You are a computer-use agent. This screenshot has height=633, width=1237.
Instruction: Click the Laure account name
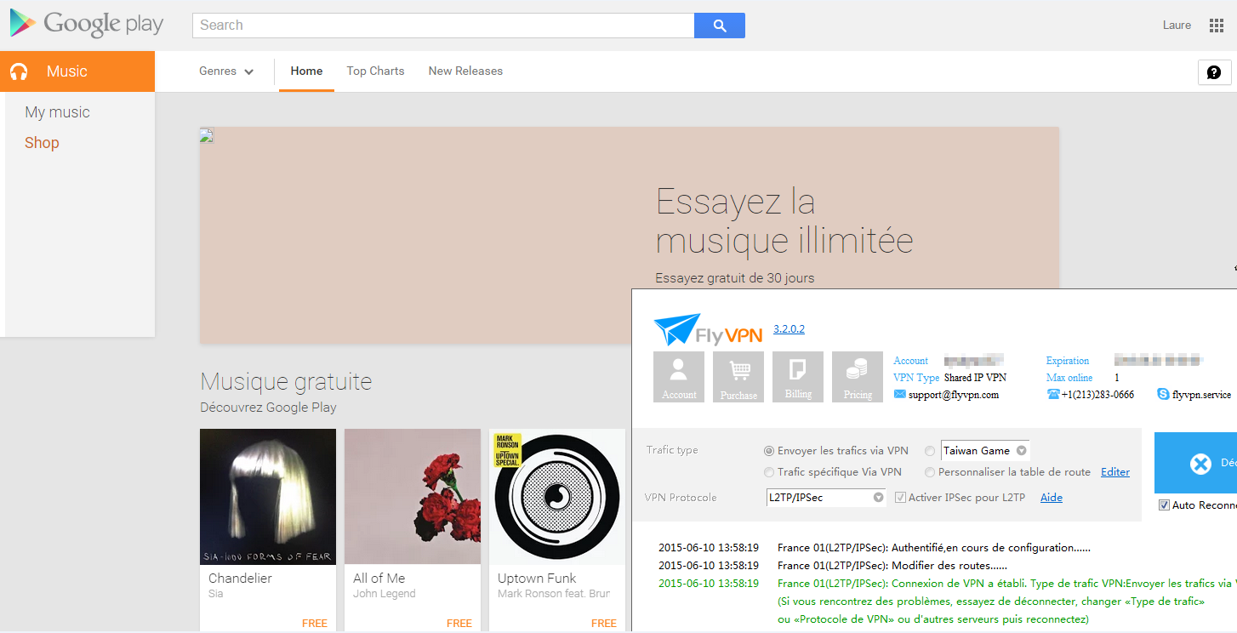[x=1177, y=26]
